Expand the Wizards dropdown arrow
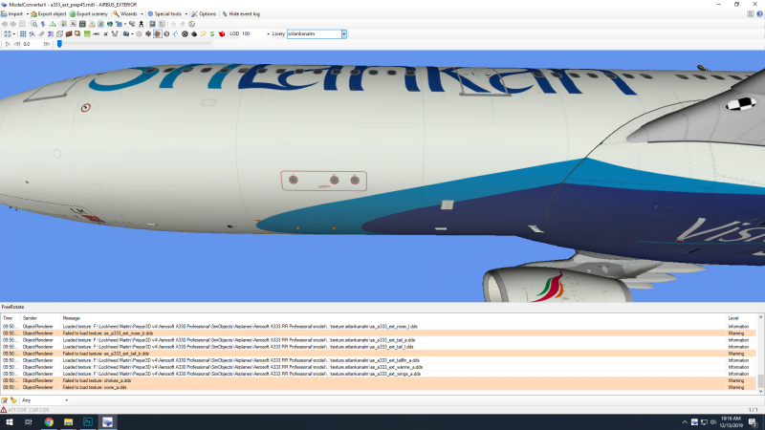 pos(142,14)
